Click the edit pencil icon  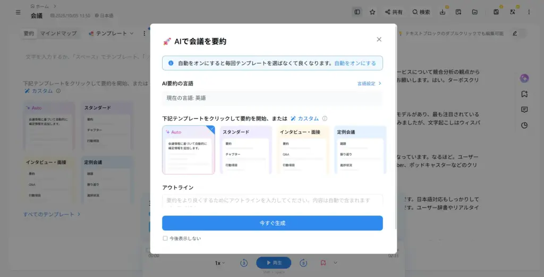click(x=515, y=33)
